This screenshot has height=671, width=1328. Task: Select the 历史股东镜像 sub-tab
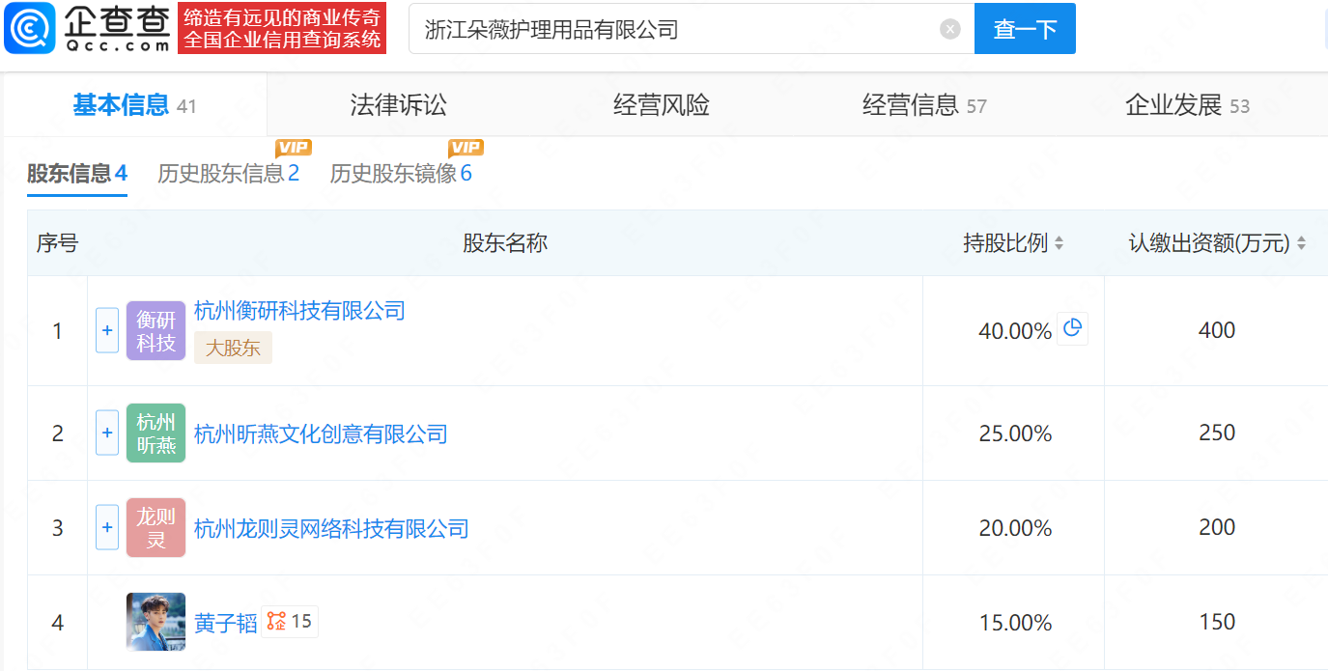401,174
